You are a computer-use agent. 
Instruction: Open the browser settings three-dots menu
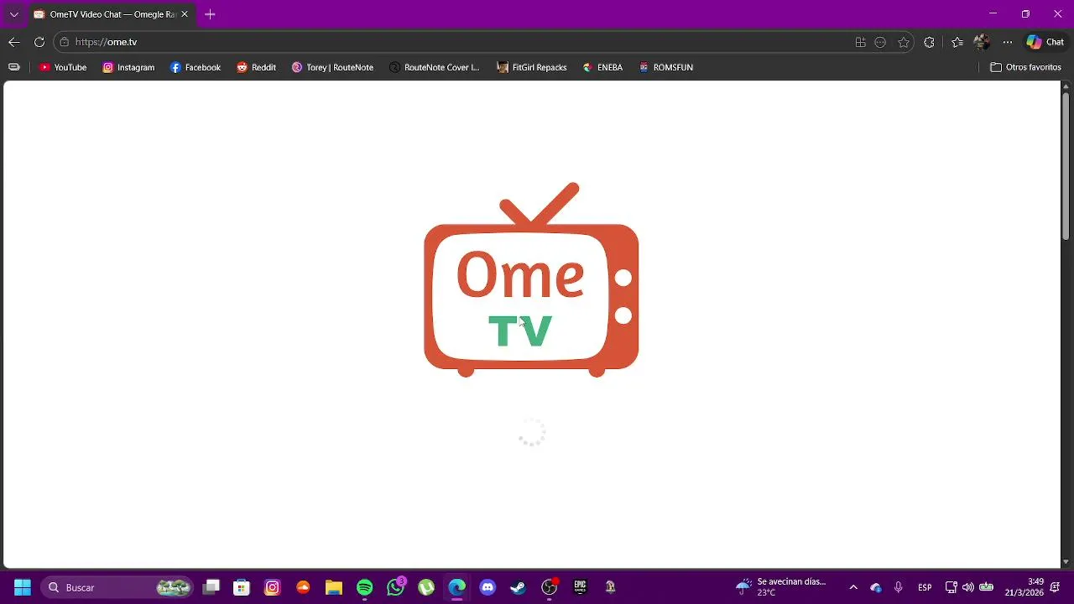(1008, 42)
